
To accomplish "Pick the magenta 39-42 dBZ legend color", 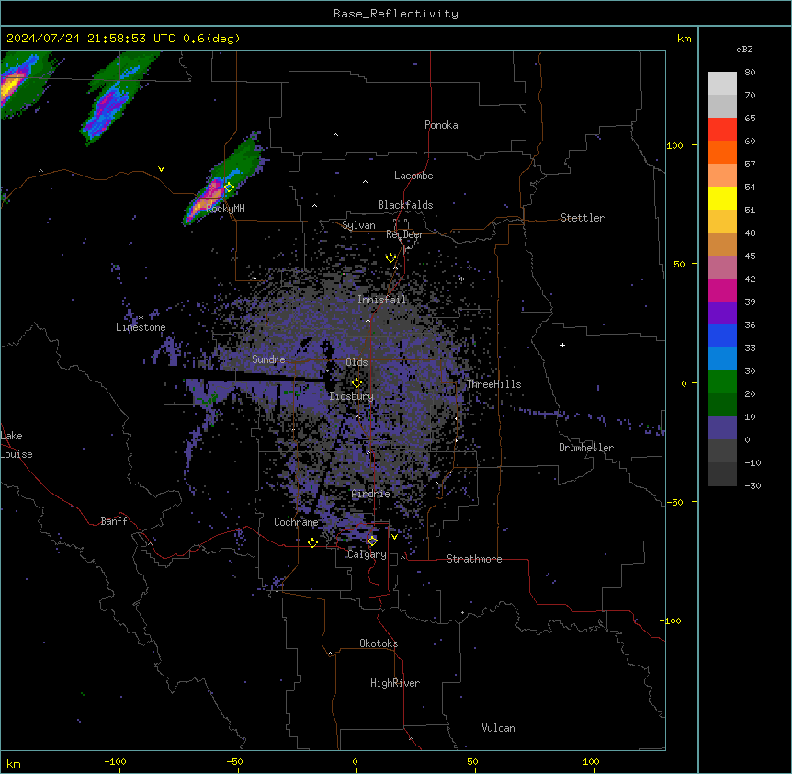I will point(722,290).
